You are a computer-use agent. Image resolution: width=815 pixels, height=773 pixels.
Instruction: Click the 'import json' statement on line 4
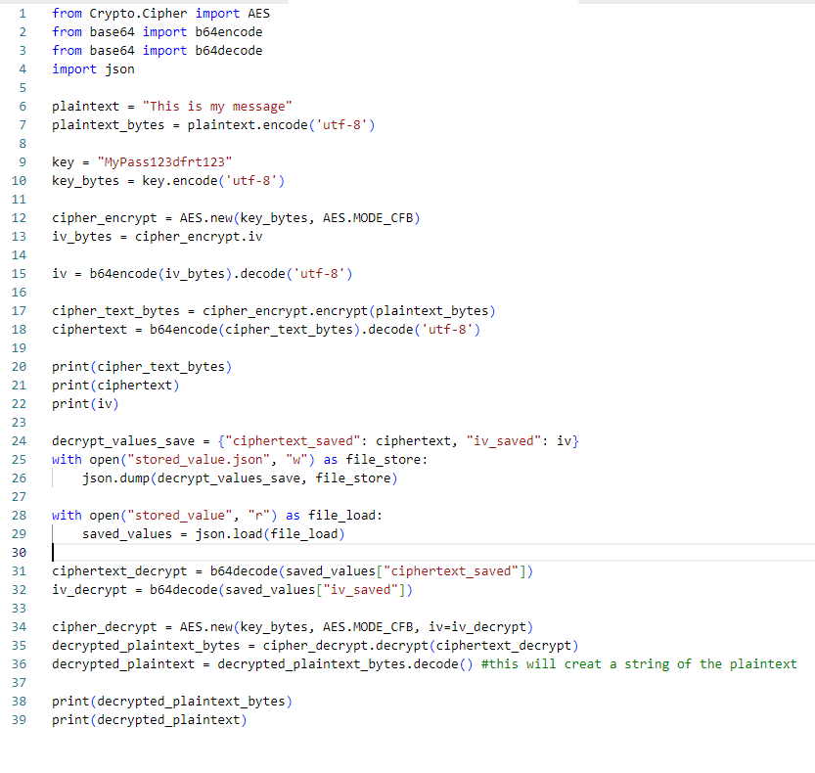pyautogui.click(x=93, y=69)
